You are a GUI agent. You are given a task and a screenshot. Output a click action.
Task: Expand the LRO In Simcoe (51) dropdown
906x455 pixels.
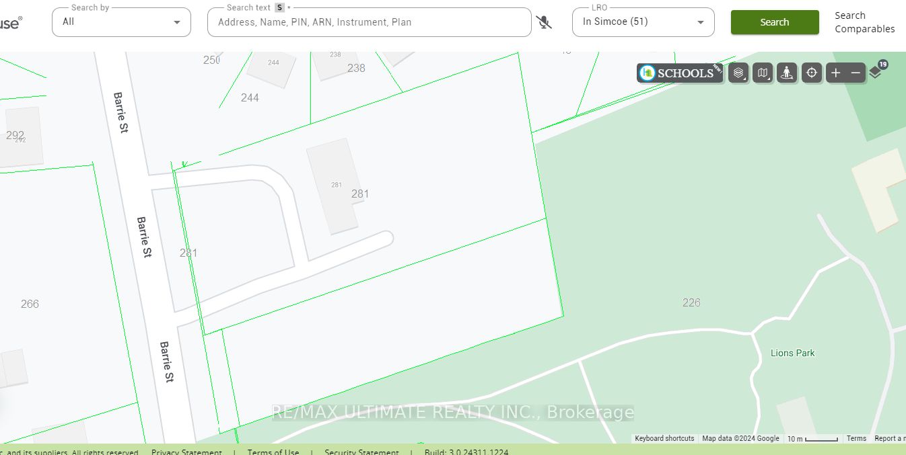point(643,22)
